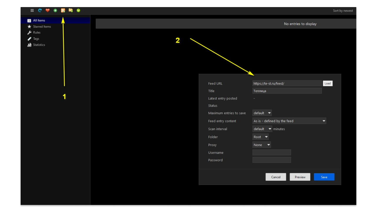Click the blue refresh feeds icon

click(40, 10)
